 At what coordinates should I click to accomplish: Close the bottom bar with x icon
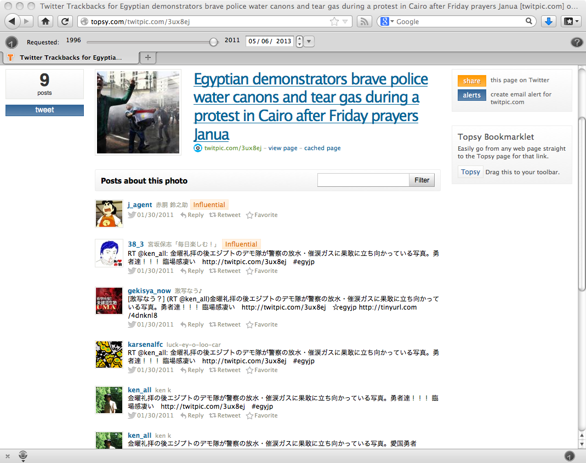coord(8,456)
